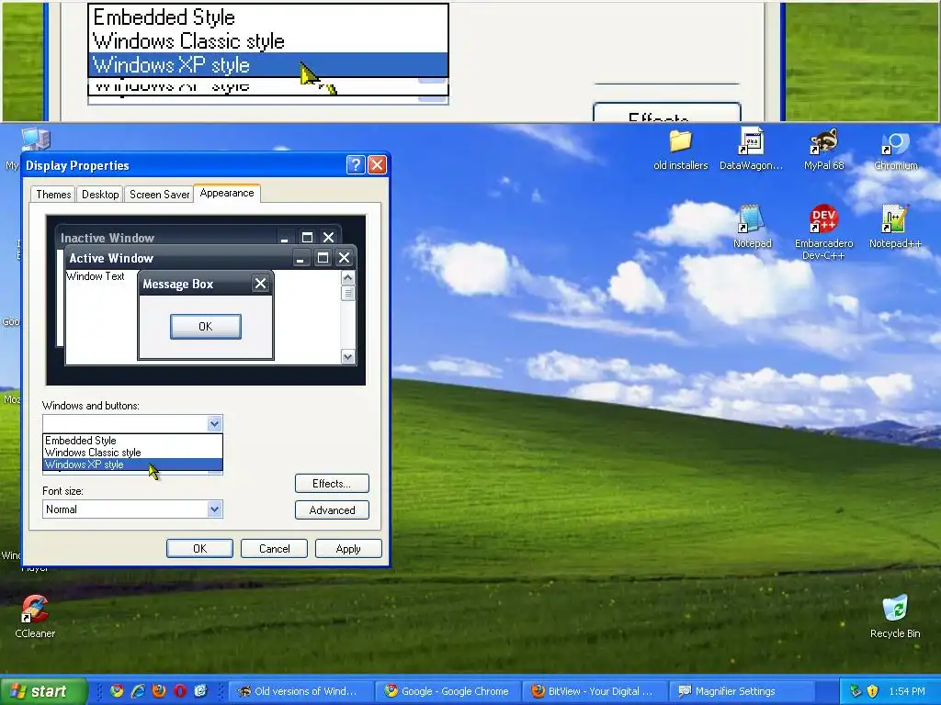Launch the Chromium desktop shortcut
Image resolution: width=941 pixels, height=705 pixels.
pyautogui.click(x=895, y=142)
